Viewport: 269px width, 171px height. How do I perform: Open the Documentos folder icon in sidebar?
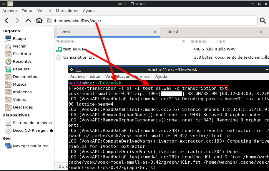tap(8, 77)
